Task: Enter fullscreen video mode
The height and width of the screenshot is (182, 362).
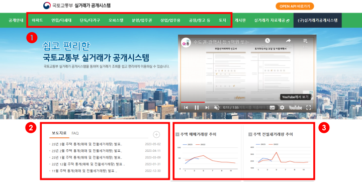Action: coord(308,108)
